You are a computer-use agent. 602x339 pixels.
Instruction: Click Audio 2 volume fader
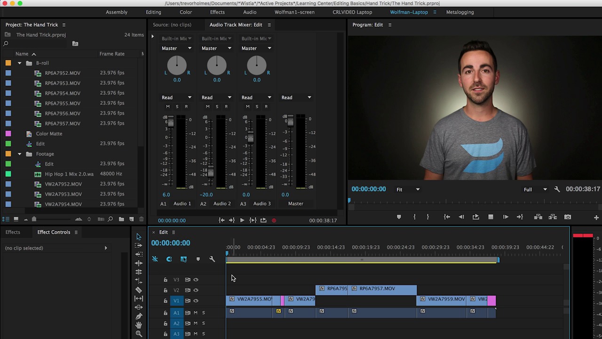[x=210, y=171]
